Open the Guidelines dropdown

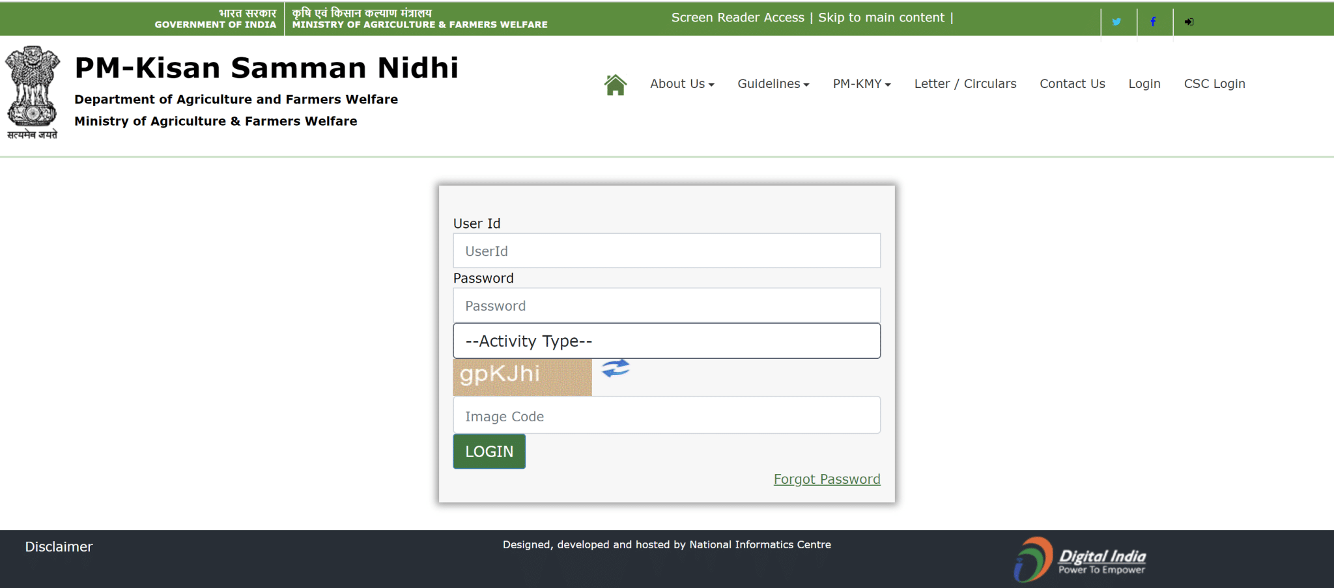[x=773, y=83]
